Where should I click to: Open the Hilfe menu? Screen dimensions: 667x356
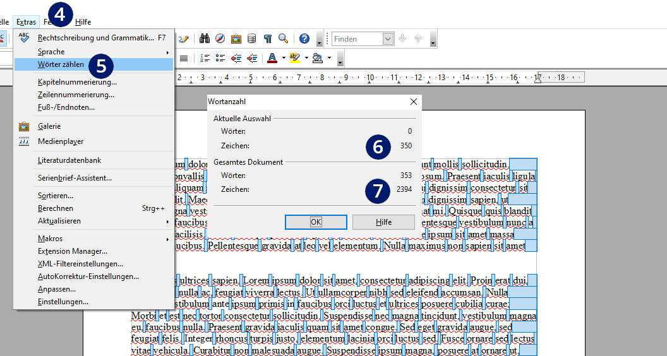pyautogui.click(x=83, y=21)
